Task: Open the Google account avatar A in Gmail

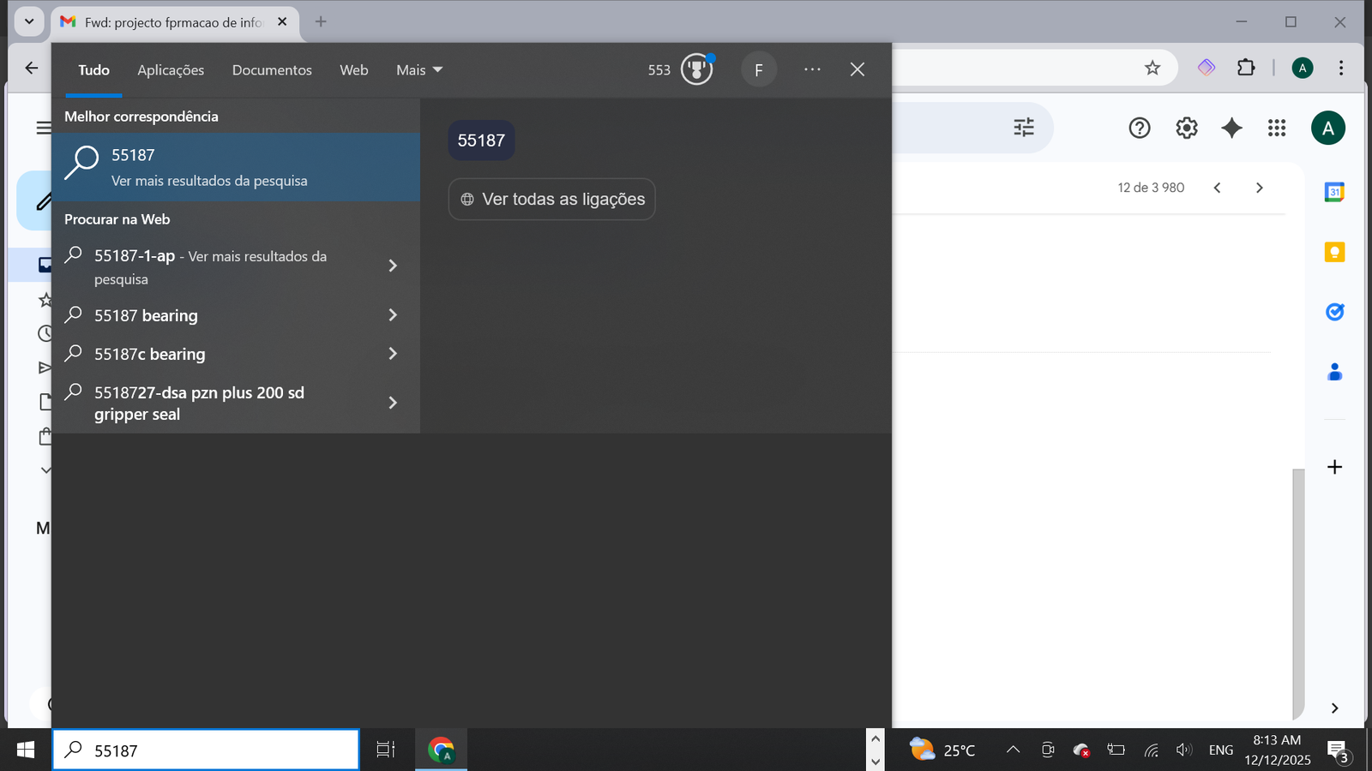Action: (1328, 128)
